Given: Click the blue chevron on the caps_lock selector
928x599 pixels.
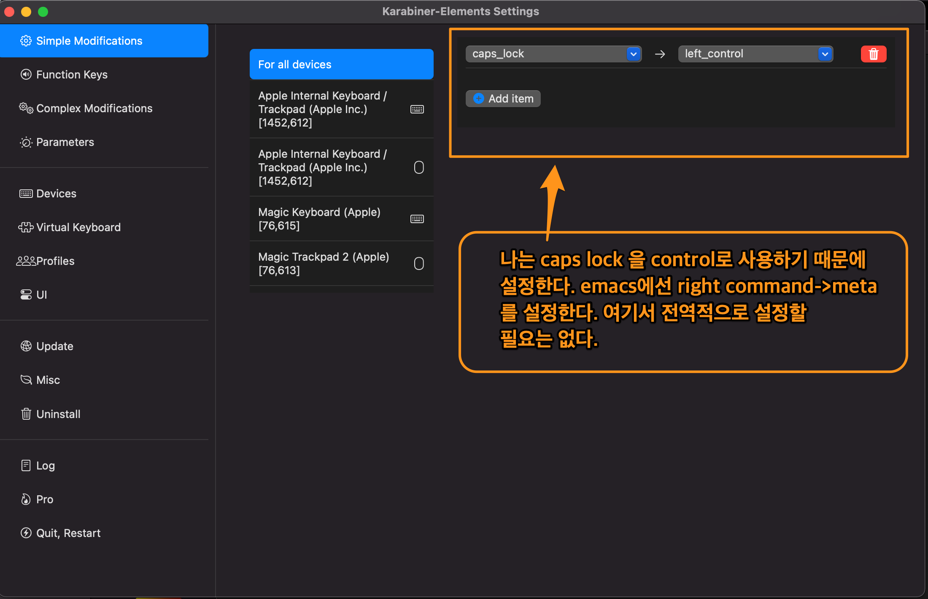Looking at the screenshot, I should pyautogui.click(x=633, y=54).
